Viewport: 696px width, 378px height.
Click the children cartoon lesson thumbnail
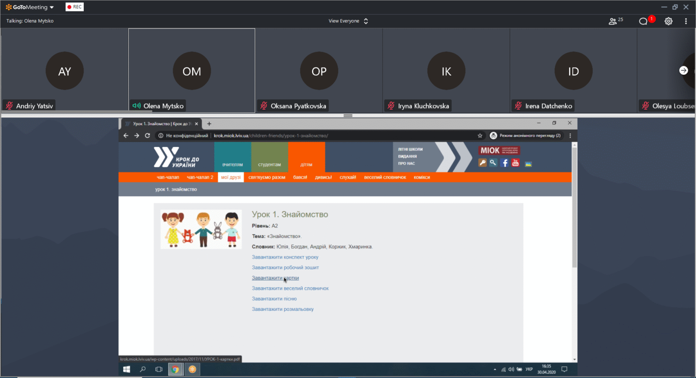[201, 229]
